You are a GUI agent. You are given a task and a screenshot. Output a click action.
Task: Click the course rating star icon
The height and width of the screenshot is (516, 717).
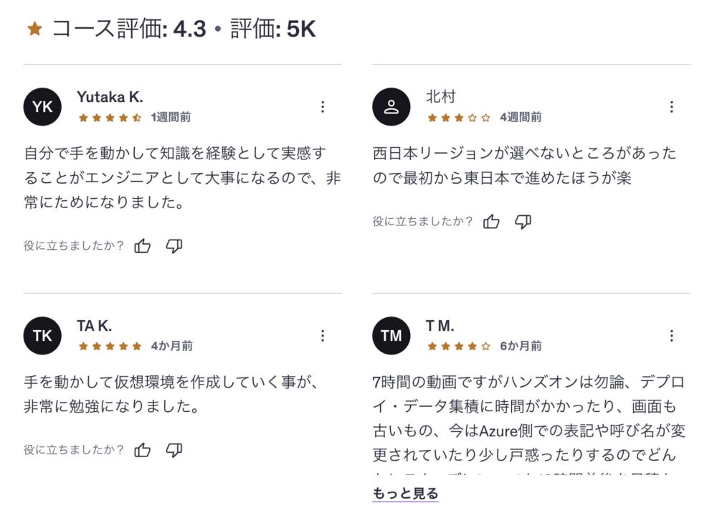[34, 29]
